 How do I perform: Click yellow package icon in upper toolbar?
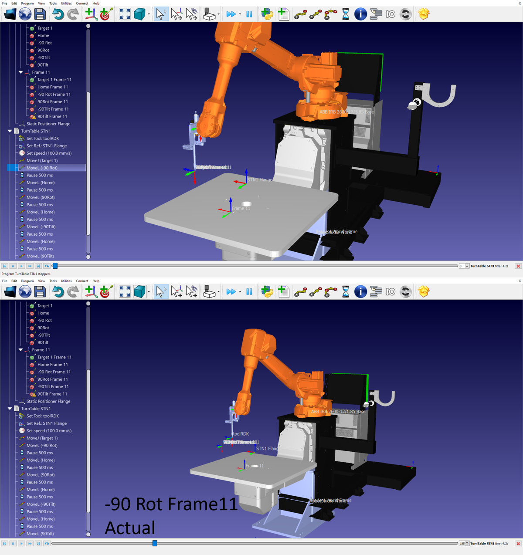pyautogui.click(x=424, y=14)
